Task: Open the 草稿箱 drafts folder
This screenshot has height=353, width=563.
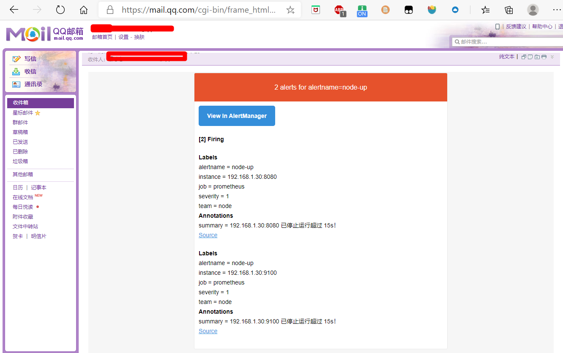Action: tap(20, 132)
